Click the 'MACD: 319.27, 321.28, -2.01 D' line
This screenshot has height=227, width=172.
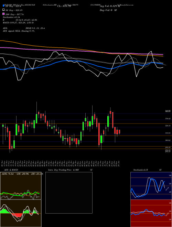(x=18, y=23)
